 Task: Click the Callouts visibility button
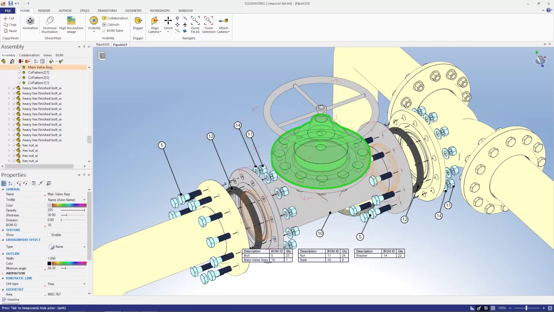tap(111, 25)
